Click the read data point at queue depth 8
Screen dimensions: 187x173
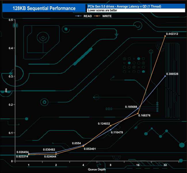(110, 130)
